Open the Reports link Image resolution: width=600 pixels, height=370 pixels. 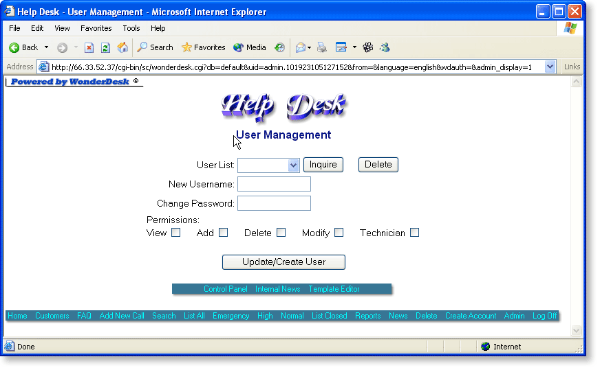point(367,316)
